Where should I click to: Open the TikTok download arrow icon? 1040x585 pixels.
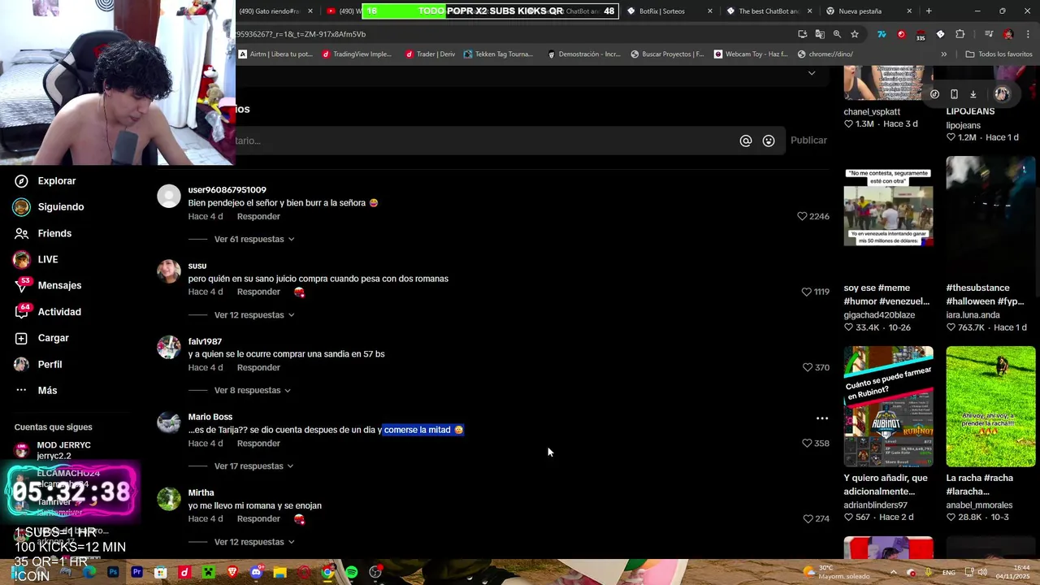973,94
